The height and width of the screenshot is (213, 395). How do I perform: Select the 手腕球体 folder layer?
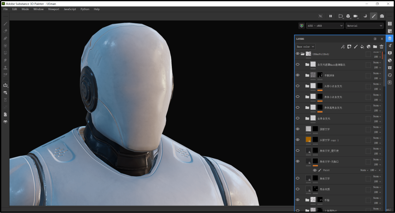tap(330, 75)
